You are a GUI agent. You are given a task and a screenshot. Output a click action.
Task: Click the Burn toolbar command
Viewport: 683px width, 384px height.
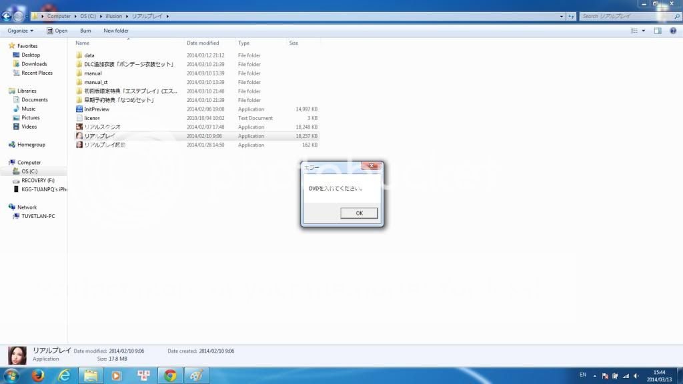[85, 31]
